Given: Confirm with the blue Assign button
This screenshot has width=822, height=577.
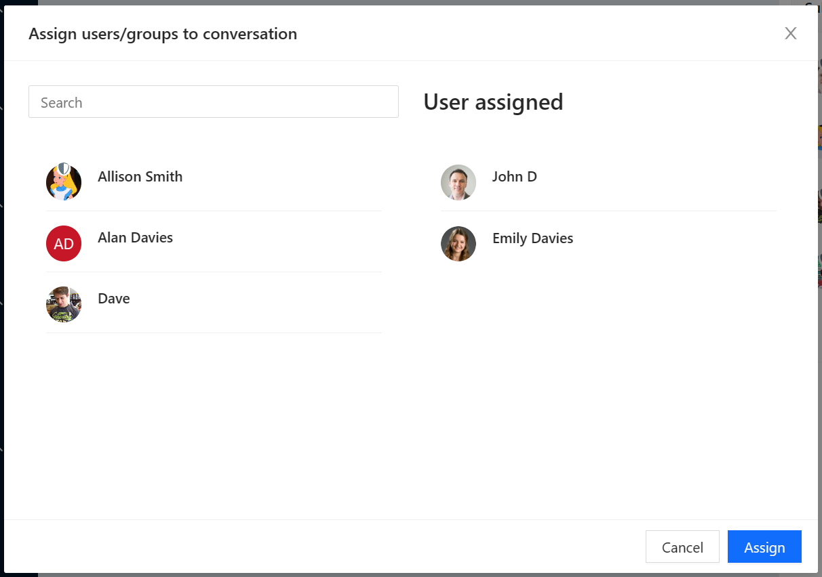Looking at the screenshot, I should pos(764,547).
